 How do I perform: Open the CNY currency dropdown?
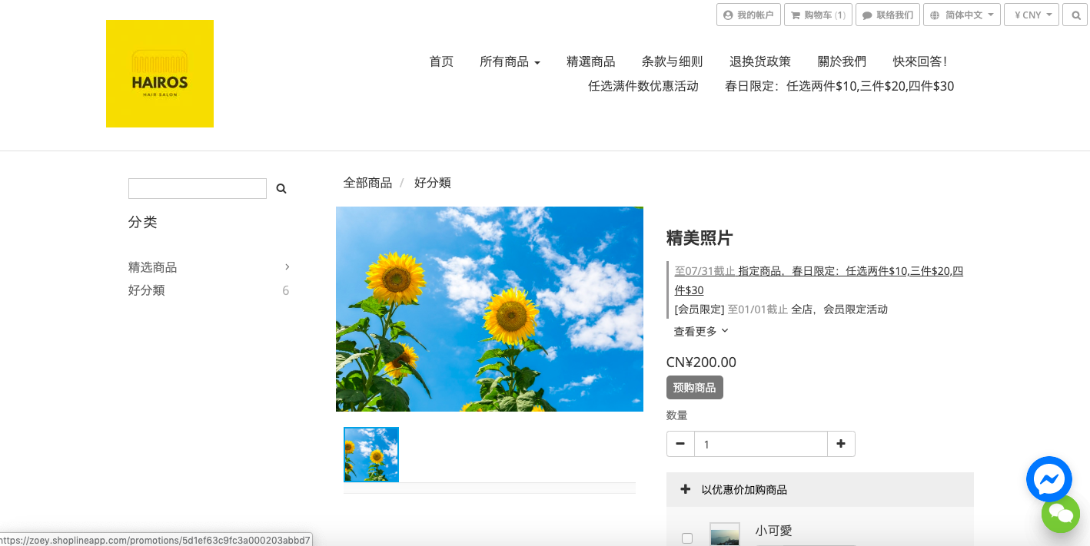[x=1032, y=15]
